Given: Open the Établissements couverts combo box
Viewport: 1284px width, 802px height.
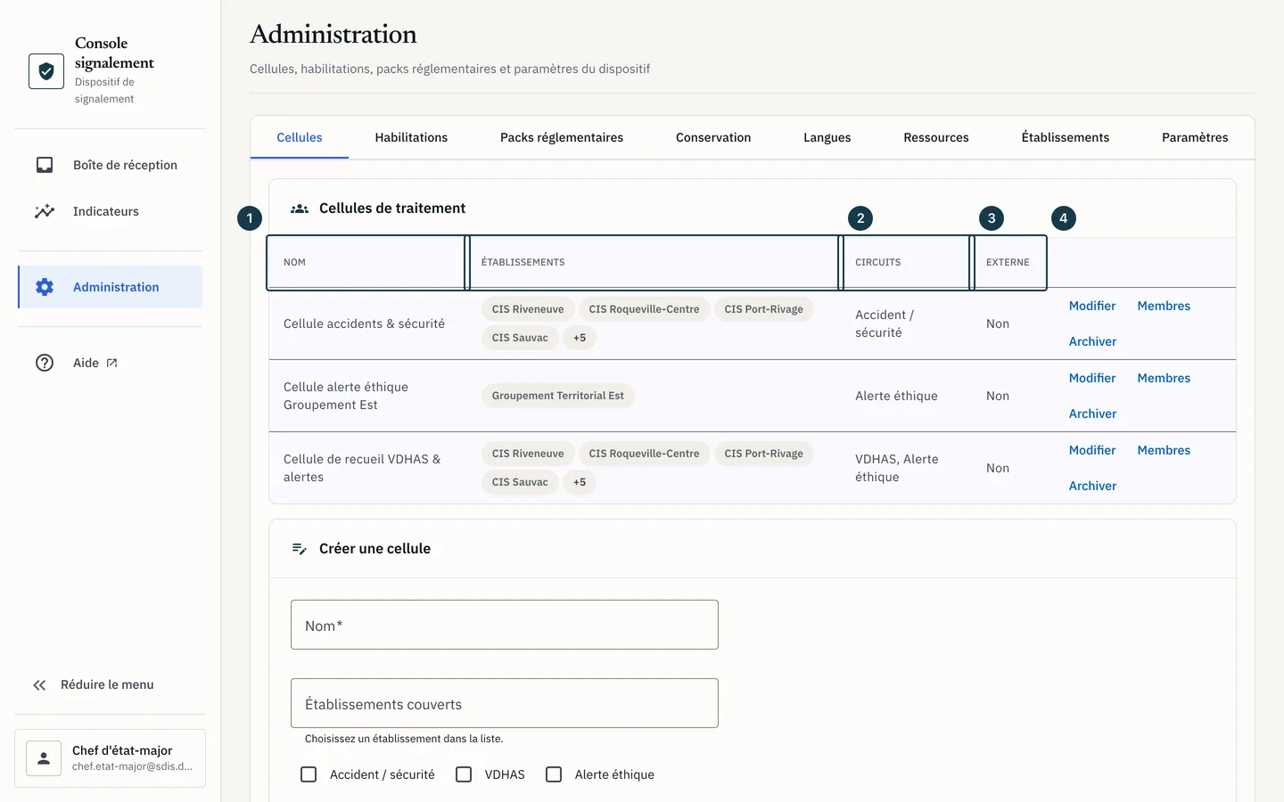Looking at the screenshot, I should click(505, 703).
